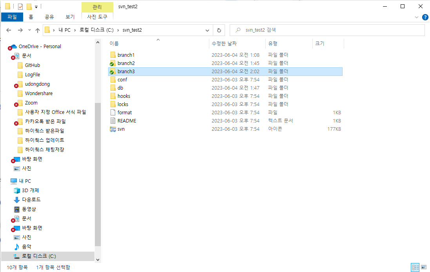The image size is (430, 272).
Task: Open 음악 in the navigation pane
Action: (x=27, y=247)
